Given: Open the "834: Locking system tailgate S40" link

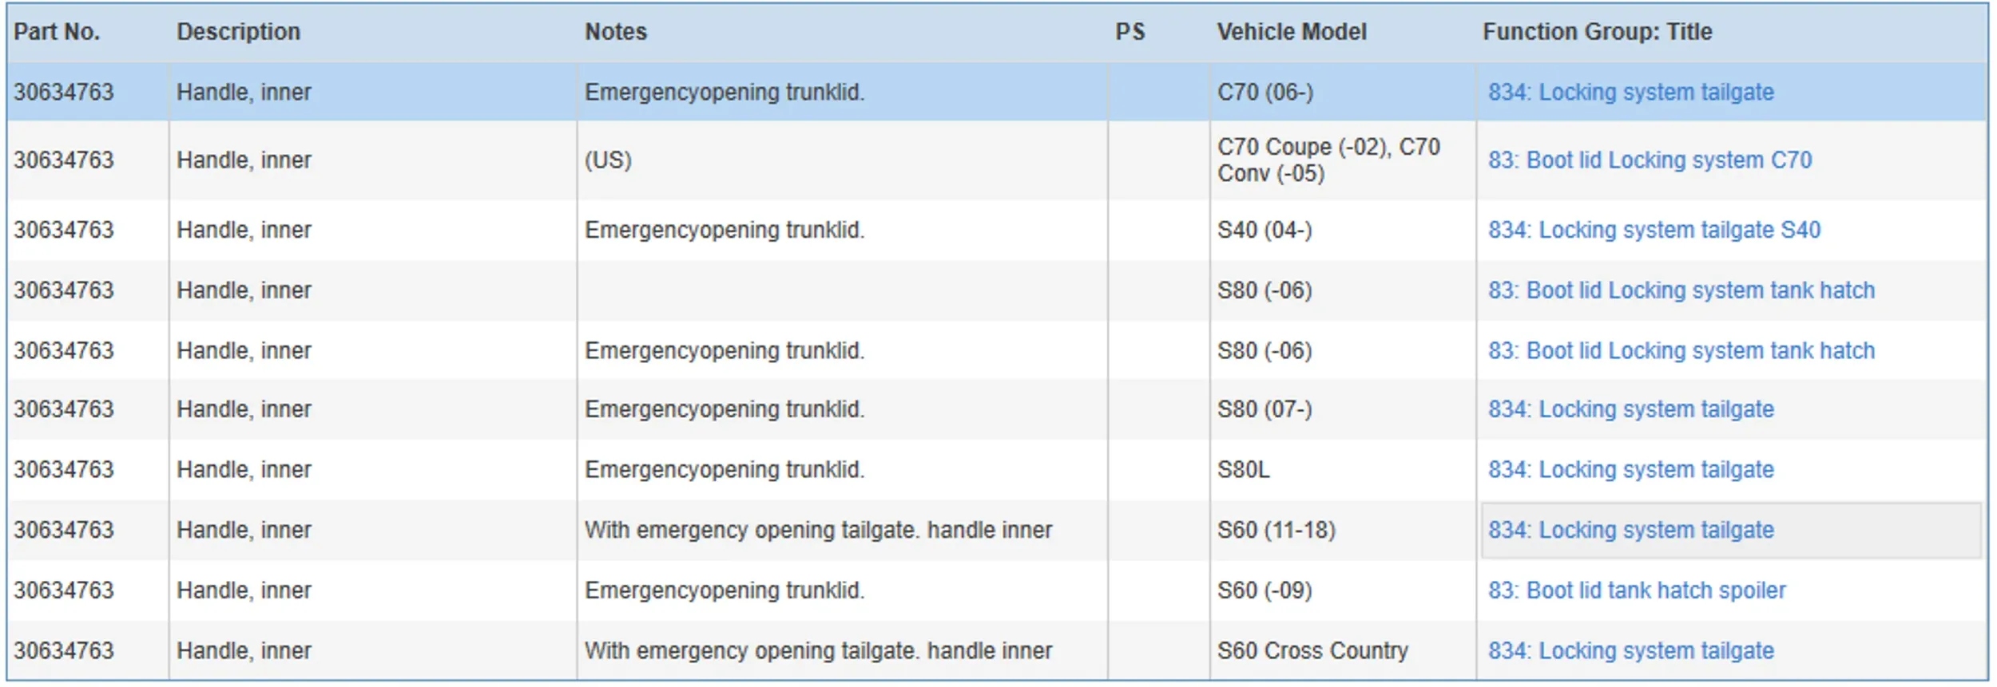Looking at the screenshot, I should (1654, 230).
